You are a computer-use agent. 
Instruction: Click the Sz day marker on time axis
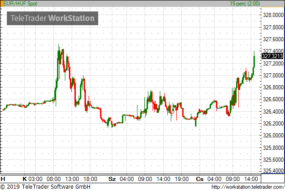112,179
